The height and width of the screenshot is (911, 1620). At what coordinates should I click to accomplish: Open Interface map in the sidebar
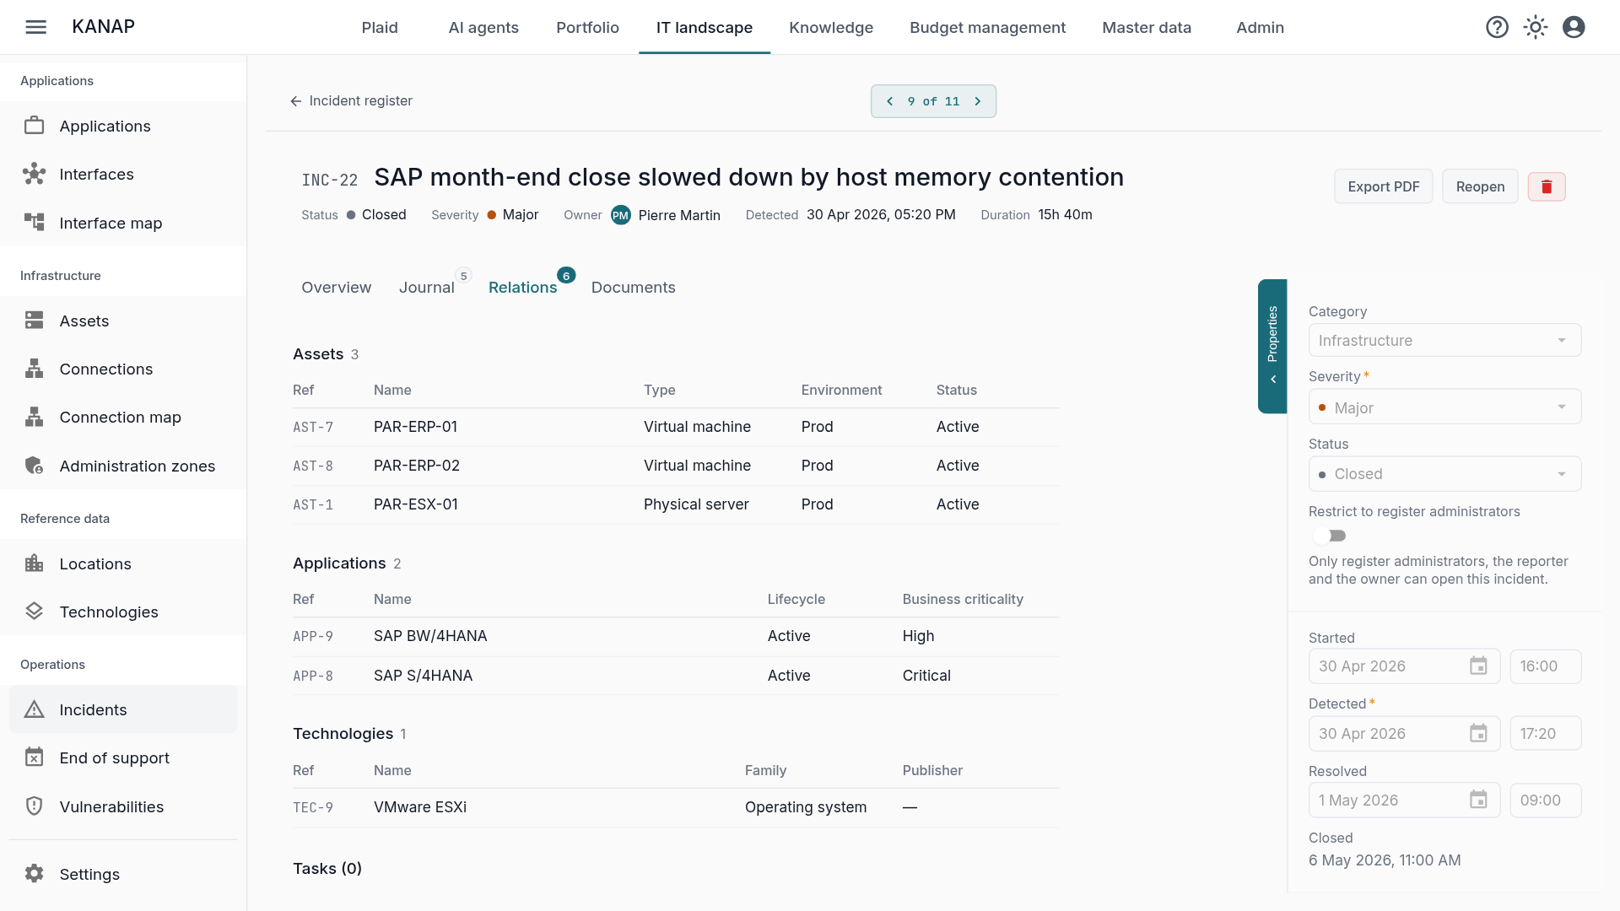pyautogui.click(x=123, y=223)
